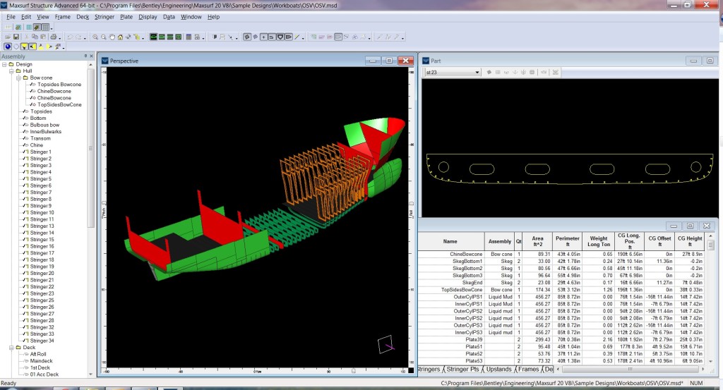Screen dimensions: 723x390
Task: Click the plus-sign display toolbar icon
Action: click(264, 37)
